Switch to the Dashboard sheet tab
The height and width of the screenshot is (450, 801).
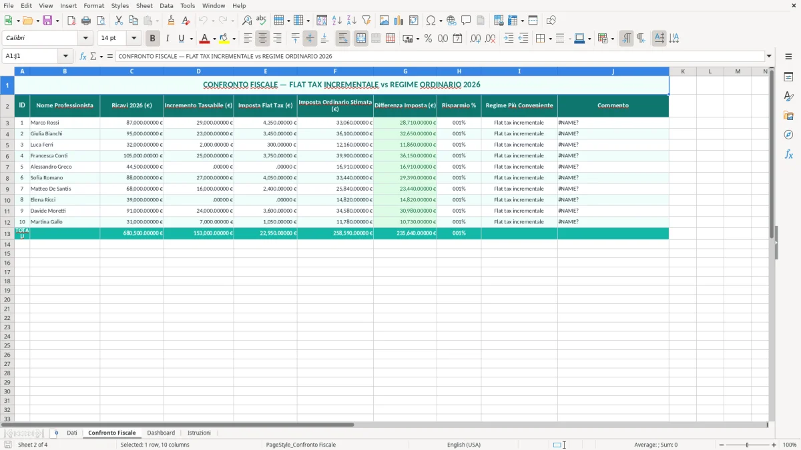pos(161,433)
